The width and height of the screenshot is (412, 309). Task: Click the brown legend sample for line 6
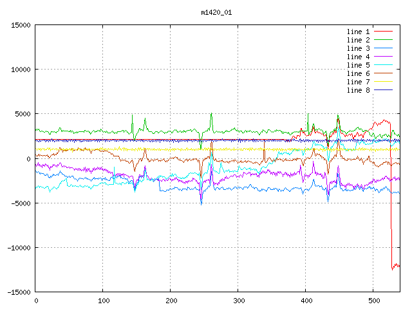pyautogui.click(x=384, y=73)
